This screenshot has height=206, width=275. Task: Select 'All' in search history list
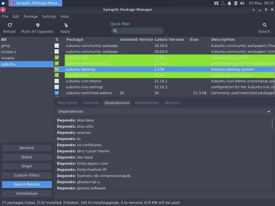click(27, 40)
